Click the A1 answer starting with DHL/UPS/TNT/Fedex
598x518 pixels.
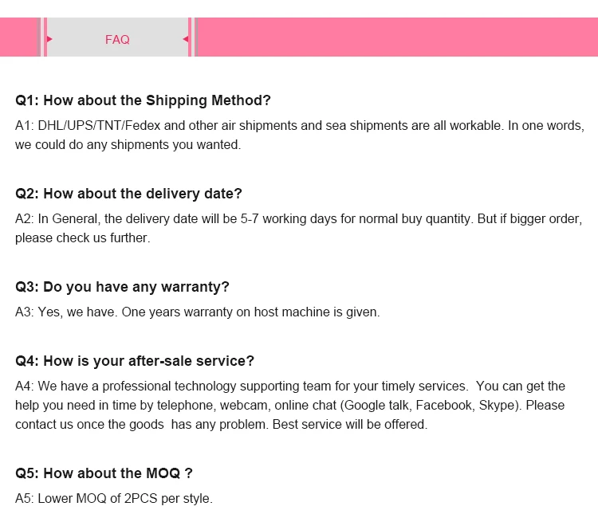point(299,125)
